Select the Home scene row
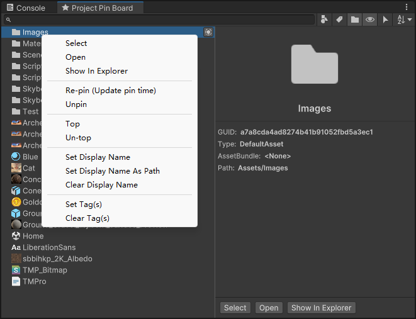The width and height of the screenshot is (416, 319). [x=108, y=236]
